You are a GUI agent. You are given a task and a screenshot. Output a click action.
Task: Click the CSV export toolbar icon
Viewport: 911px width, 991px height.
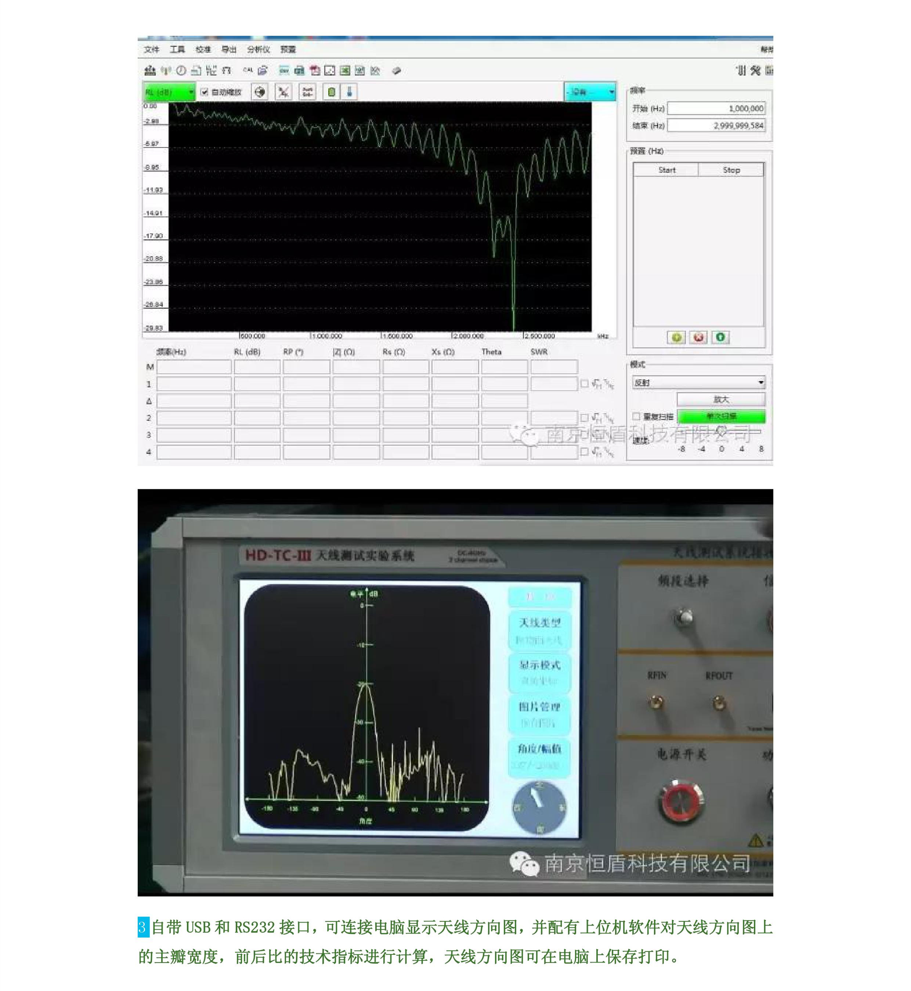click(x=285, y=71)
